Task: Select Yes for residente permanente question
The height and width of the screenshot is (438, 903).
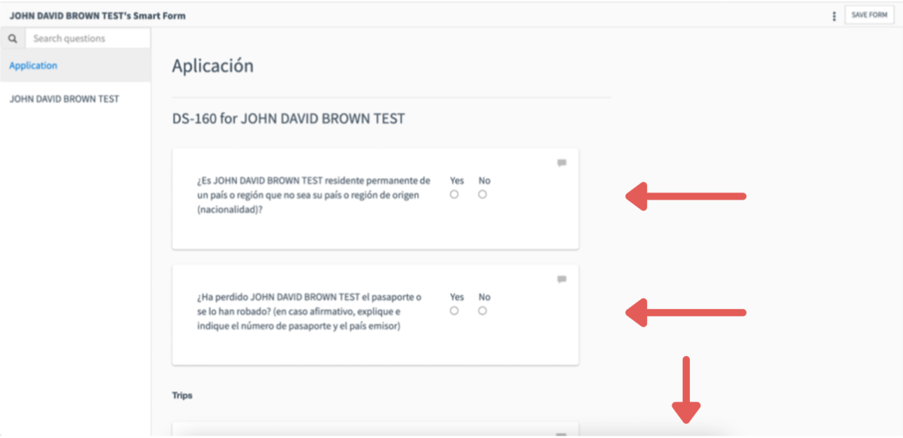Action: tap(454, 195)
